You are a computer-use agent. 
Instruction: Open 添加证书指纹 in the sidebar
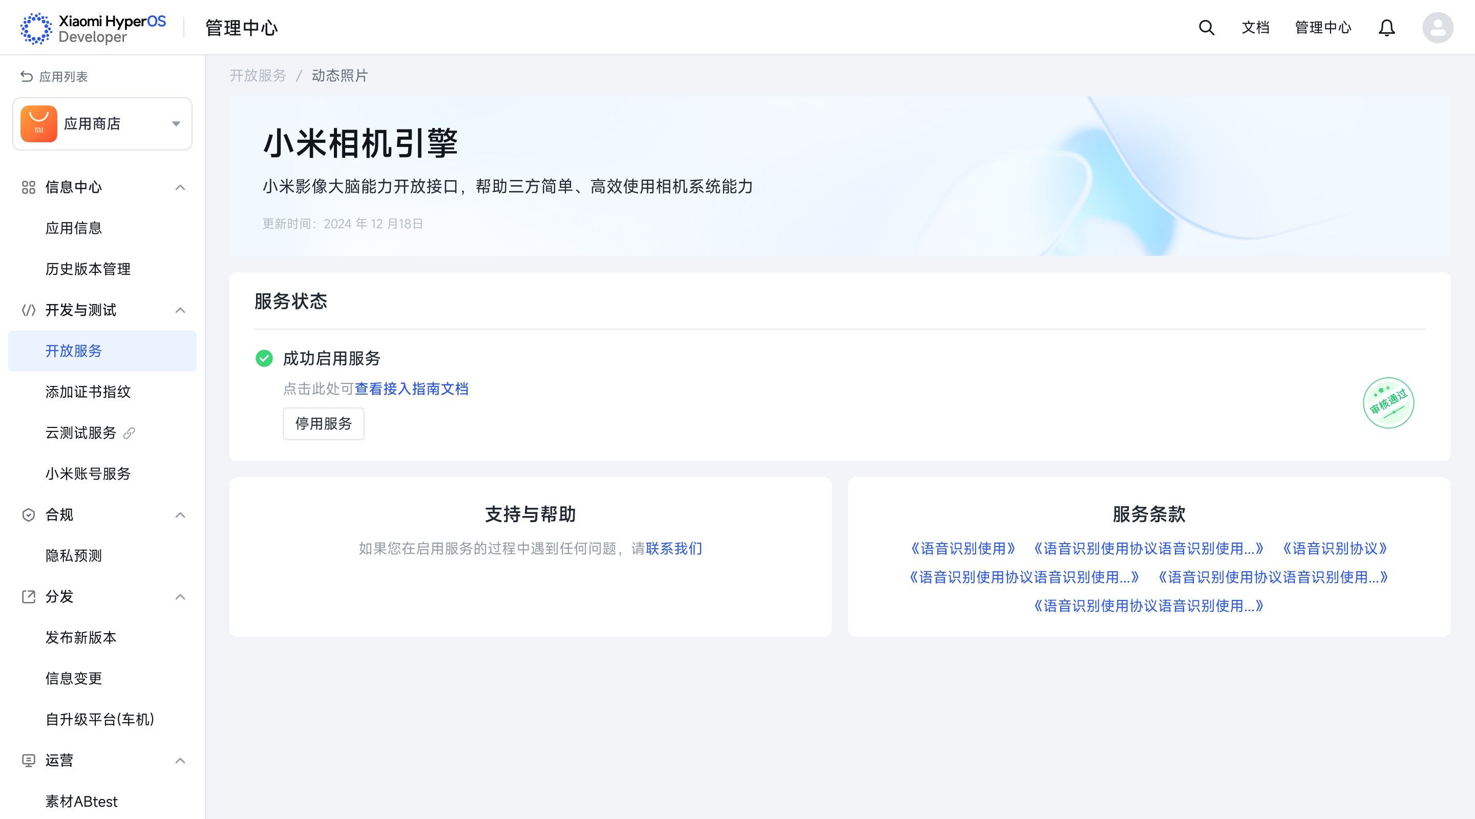click(102, 392)
